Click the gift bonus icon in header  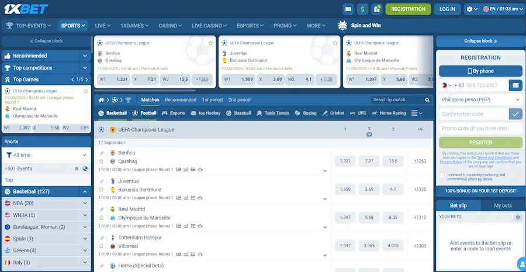coord(377,9)
